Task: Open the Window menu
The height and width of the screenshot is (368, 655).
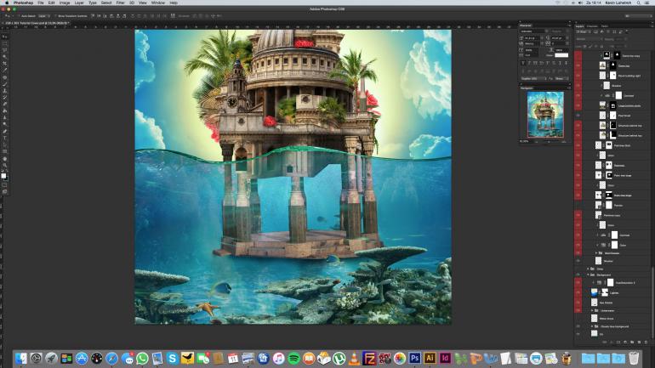Action: click(x=158, y=3)
